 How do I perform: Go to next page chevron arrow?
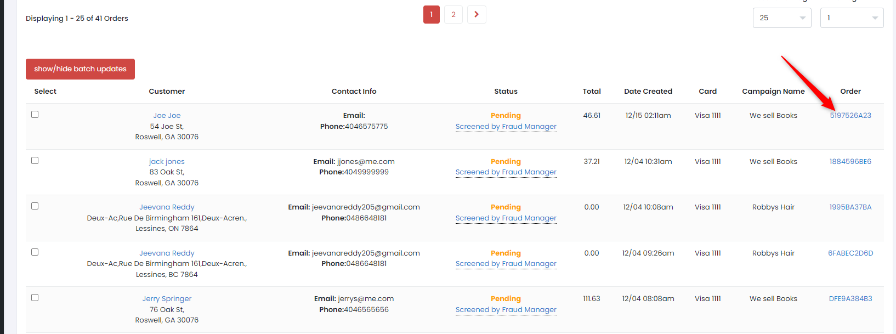pyautogui.click(x=477, y=14)
